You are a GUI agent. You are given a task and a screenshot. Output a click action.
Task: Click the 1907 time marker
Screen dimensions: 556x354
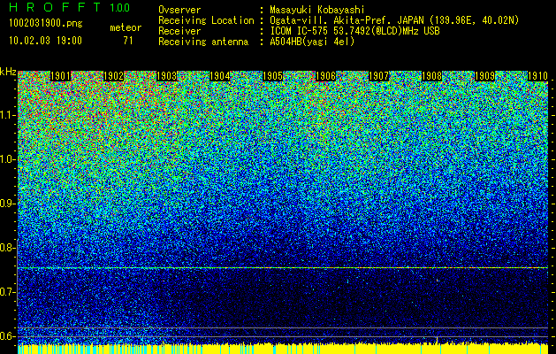click(378, 76)
